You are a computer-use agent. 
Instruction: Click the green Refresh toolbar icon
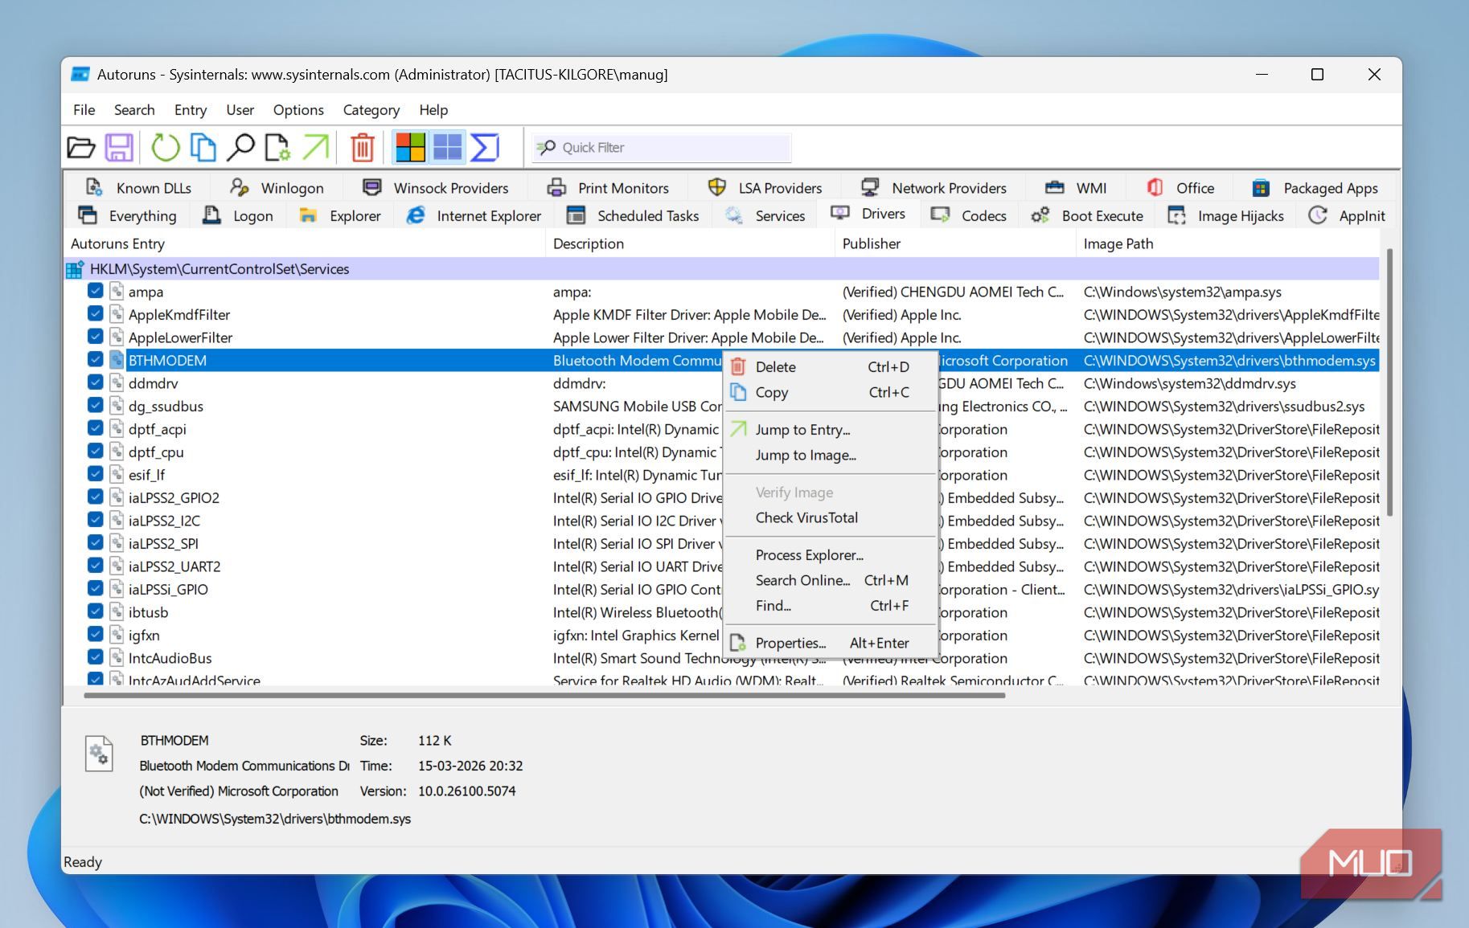(166, 147)
